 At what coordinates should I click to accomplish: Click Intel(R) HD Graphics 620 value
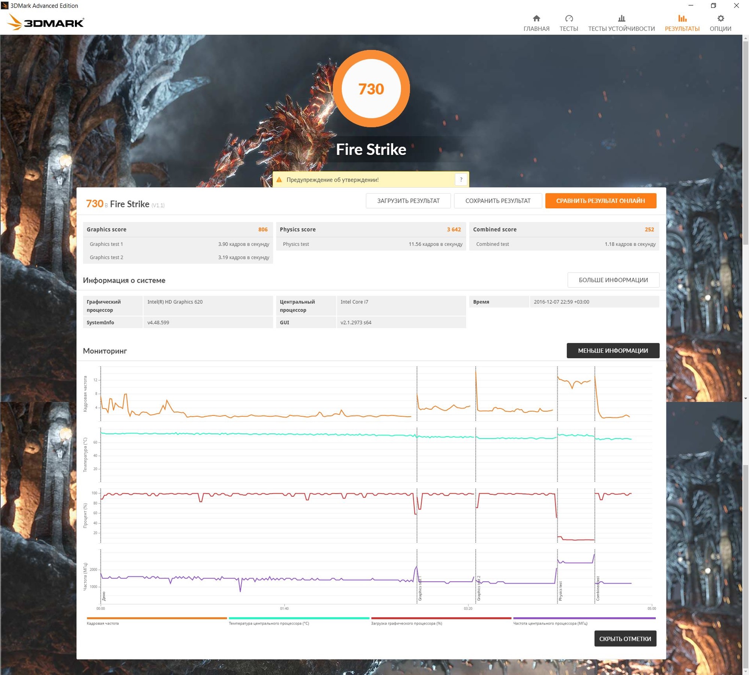tap(175, 302)
